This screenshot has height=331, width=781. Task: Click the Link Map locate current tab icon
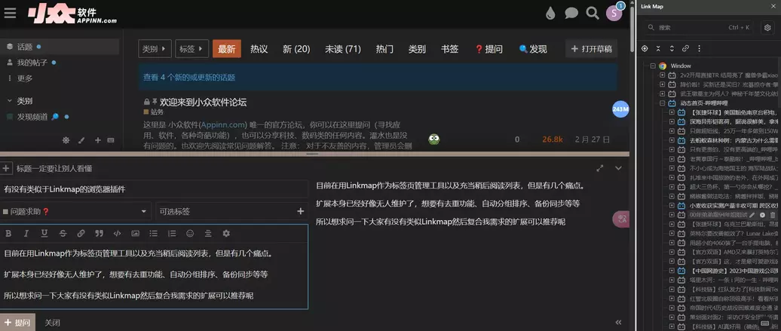pos(645,48)
